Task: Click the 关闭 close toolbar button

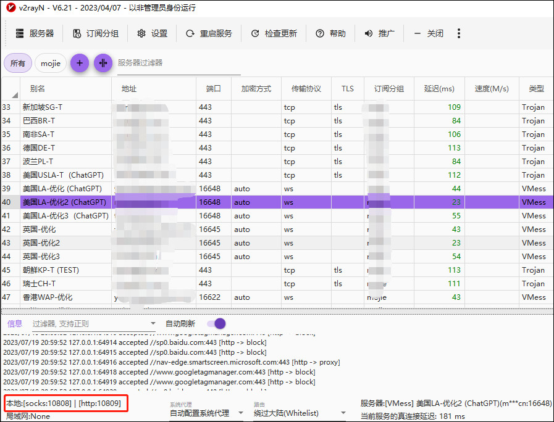Action: coord(429,33)
